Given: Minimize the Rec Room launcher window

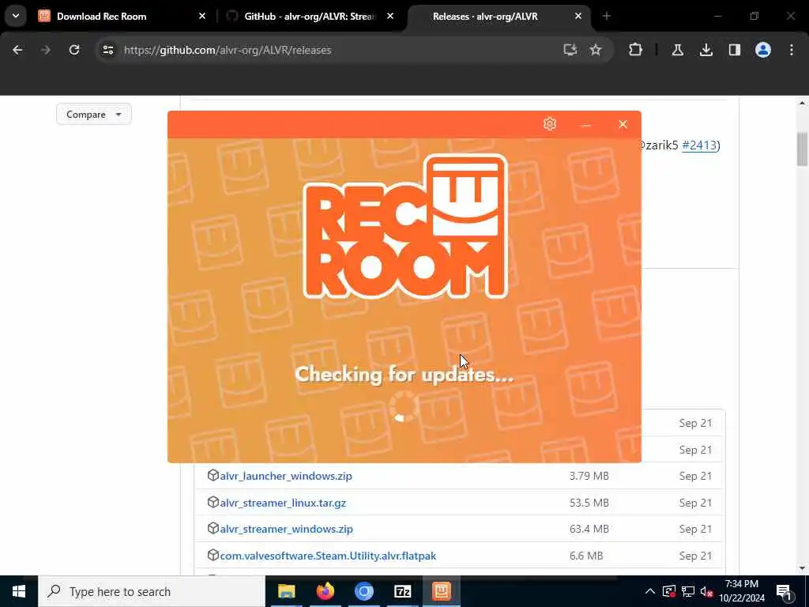Looking at the screenshot, I should coord(586,124).
